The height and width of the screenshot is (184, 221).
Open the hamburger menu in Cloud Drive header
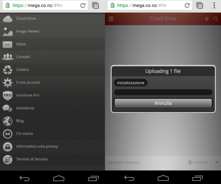coord(111,19)
